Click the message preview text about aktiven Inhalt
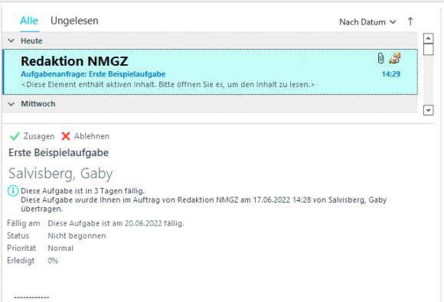This screenshot has width=444, height=302. [x=168, y=85]
